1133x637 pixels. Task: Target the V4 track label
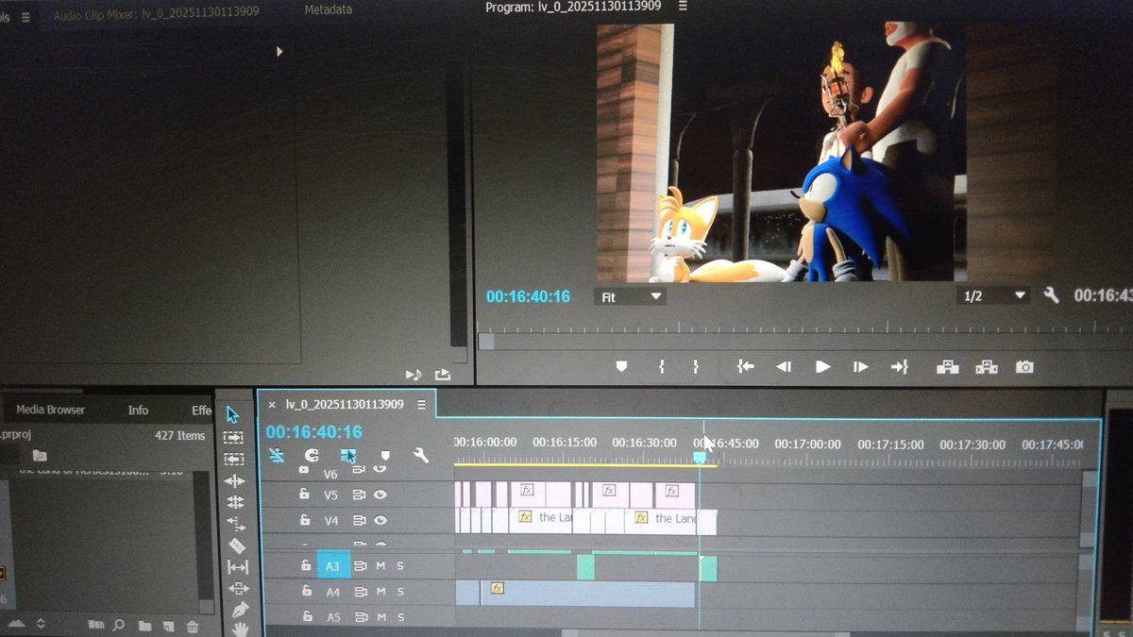(x=331, y=521)
